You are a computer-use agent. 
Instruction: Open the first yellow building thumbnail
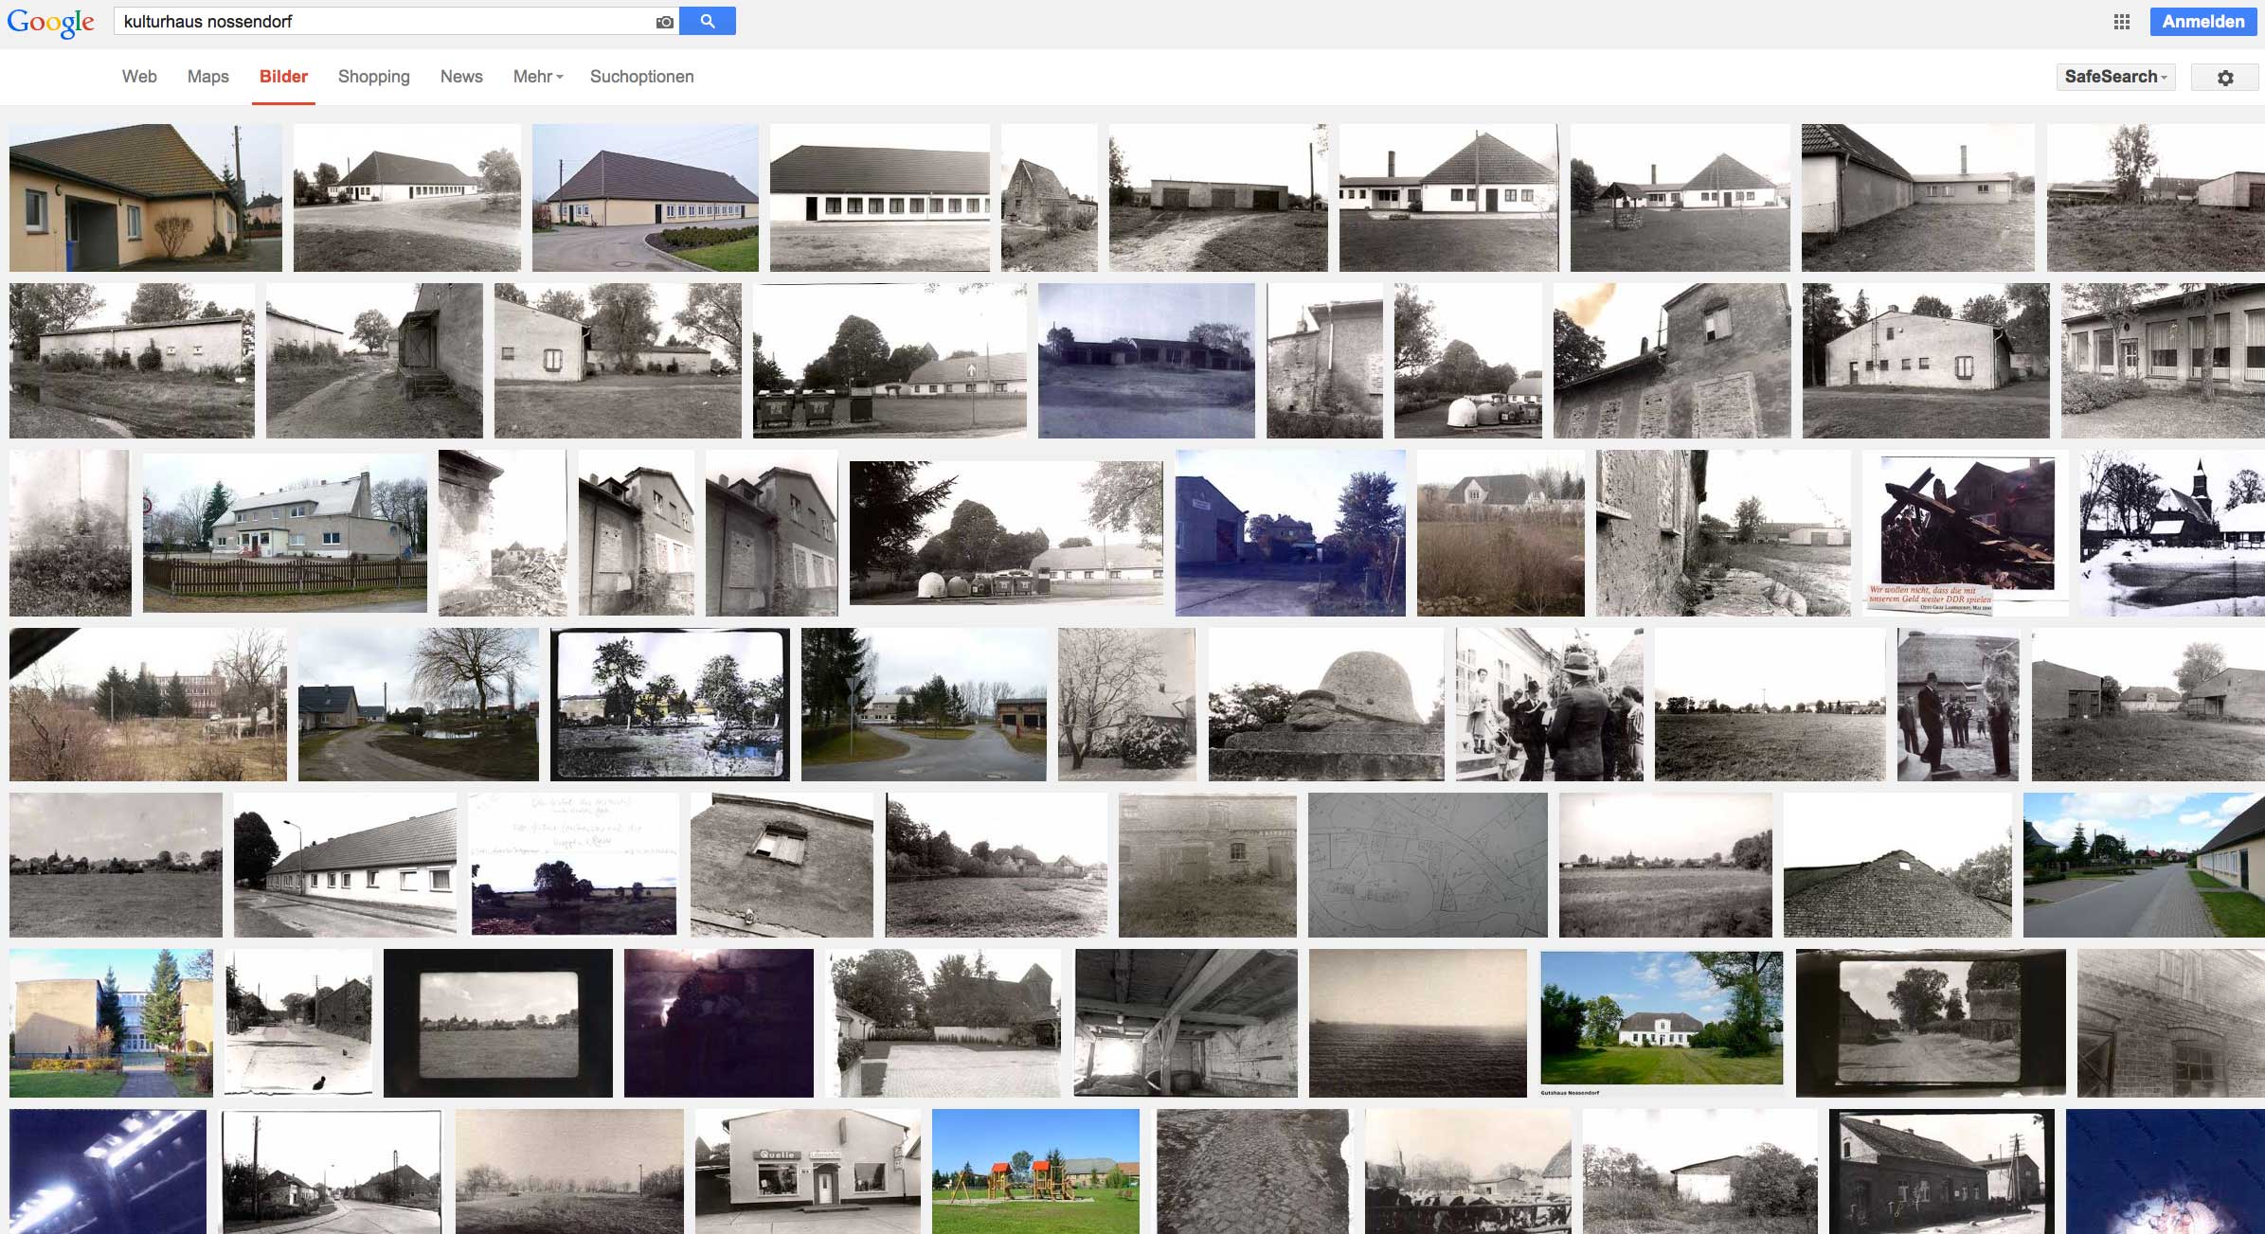tap(145, 197)
